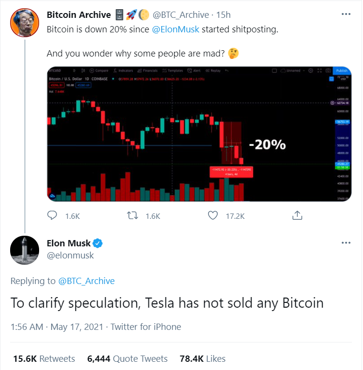Click the Twitter for iPhone source link
The width and height of the screenshot is (363, 370).
pos(146,327)
